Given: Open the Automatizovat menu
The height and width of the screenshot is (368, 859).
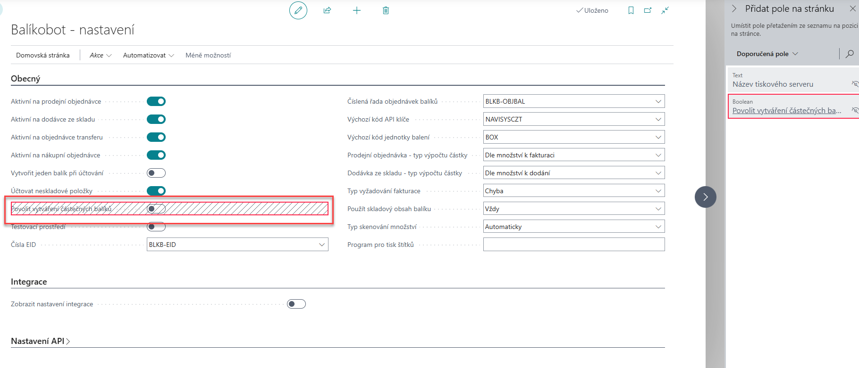Looking at the screenshot, I should pos(148,55).
